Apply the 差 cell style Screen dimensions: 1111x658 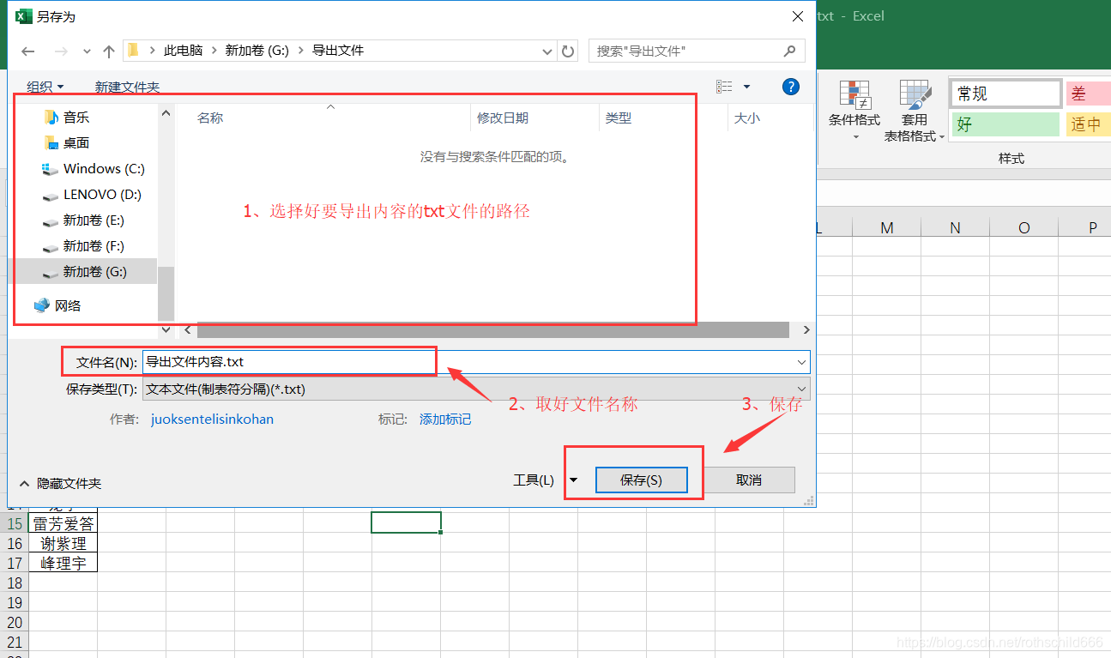tap(1088, 94)
